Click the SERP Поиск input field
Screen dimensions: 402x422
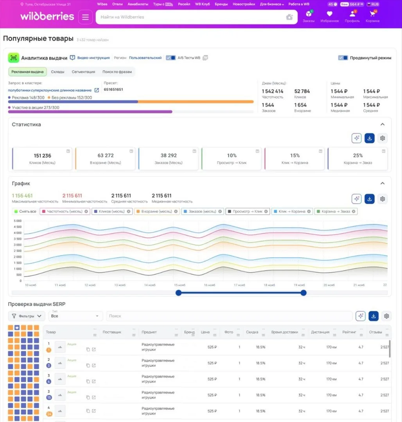click(229, 316)
